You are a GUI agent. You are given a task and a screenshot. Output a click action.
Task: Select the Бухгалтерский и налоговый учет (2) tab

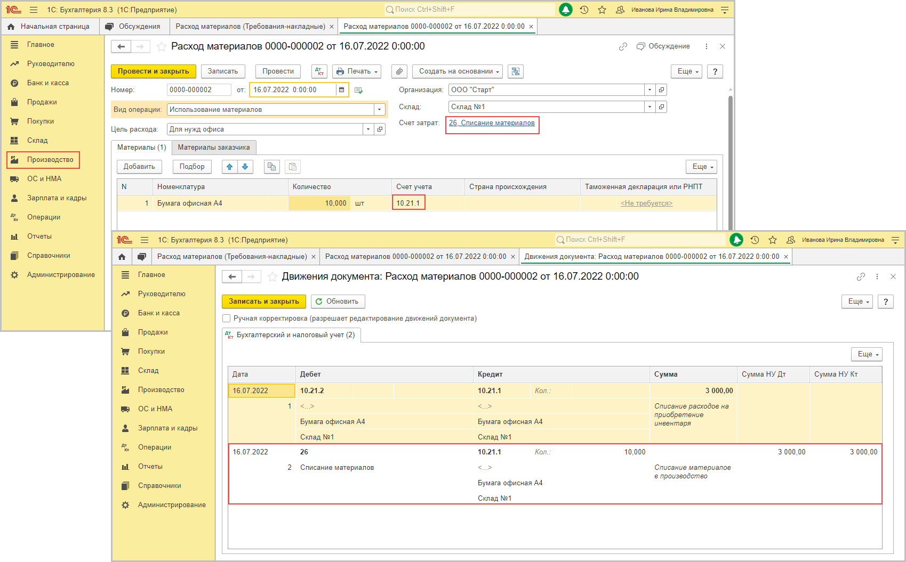pos(291,335)
